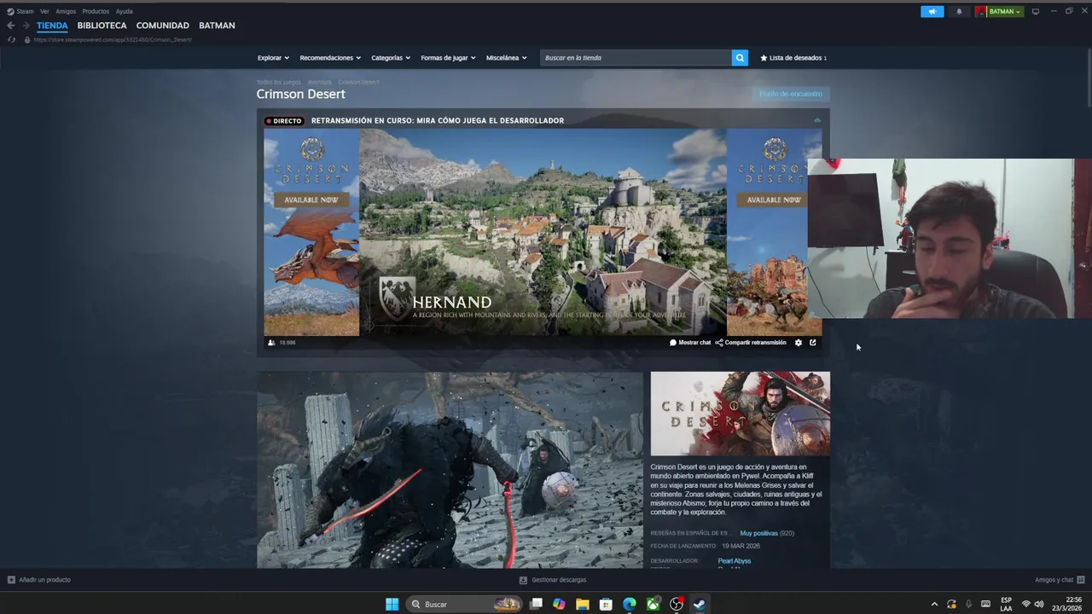The width and height of the screenshot is (1092, 614).
Task: Switch to the BIBLIOTECA tab
Action: (102, 26)
